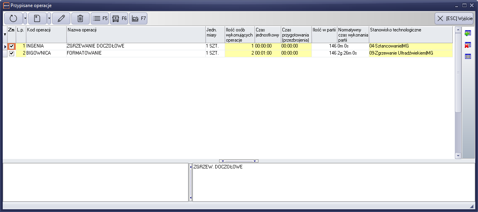Image resolution: width=478 pixels, height=212 pixels.
Task: Open the F5 list view button
Action: (x=100, y=18)
